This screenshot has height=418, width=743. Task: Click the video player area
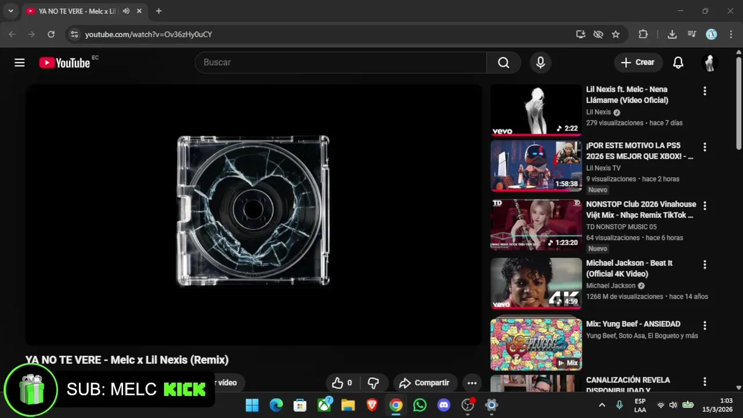pos(254,215)
